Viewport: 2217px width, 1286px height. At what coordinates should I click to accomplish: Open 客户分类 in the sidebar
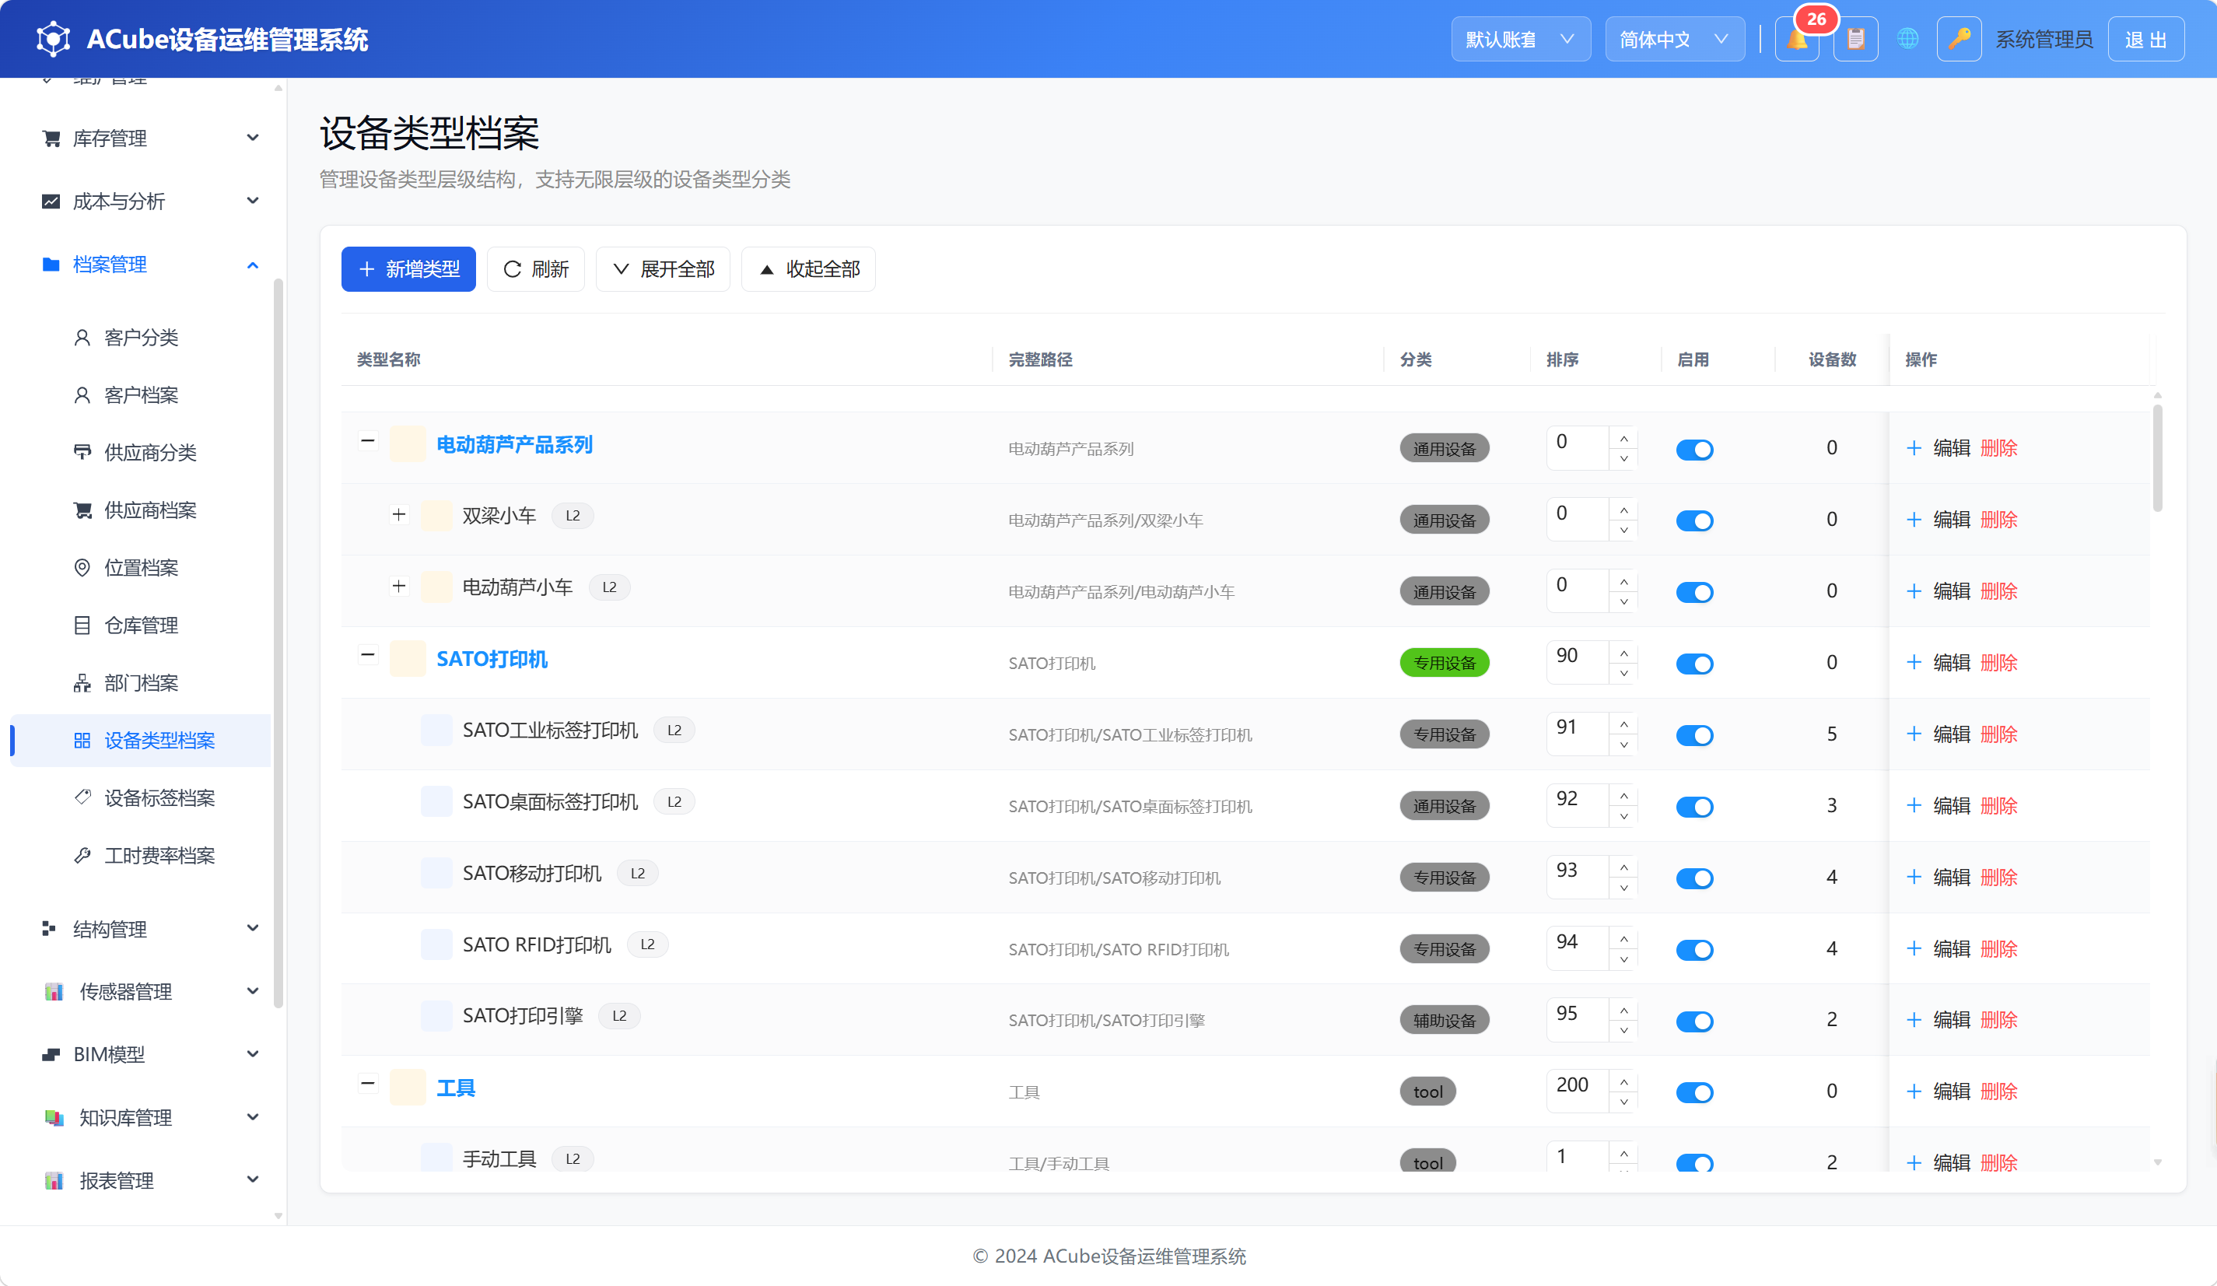click(141, 338)
